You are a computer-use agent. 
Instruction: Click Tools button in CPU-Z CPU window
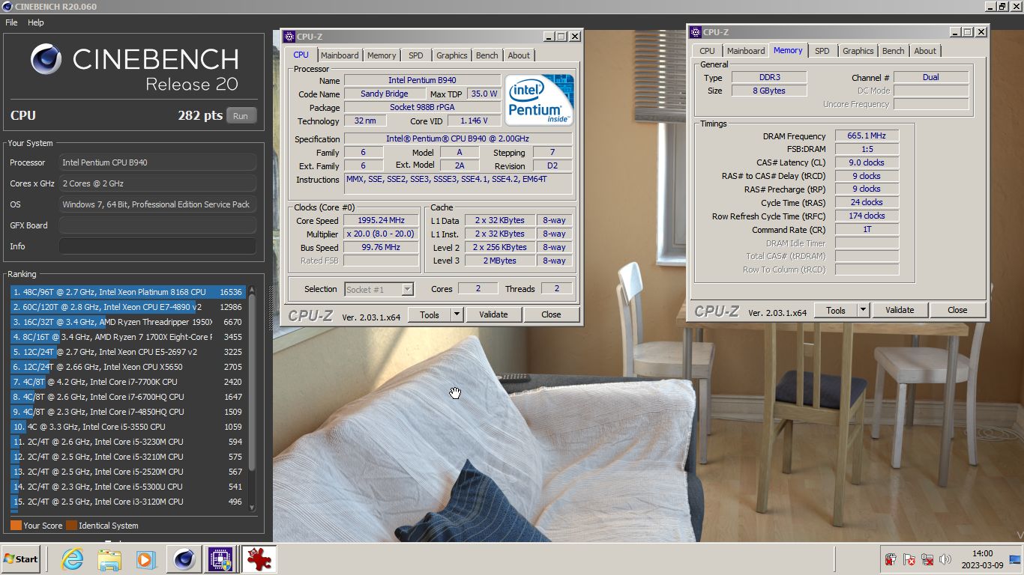430,315
